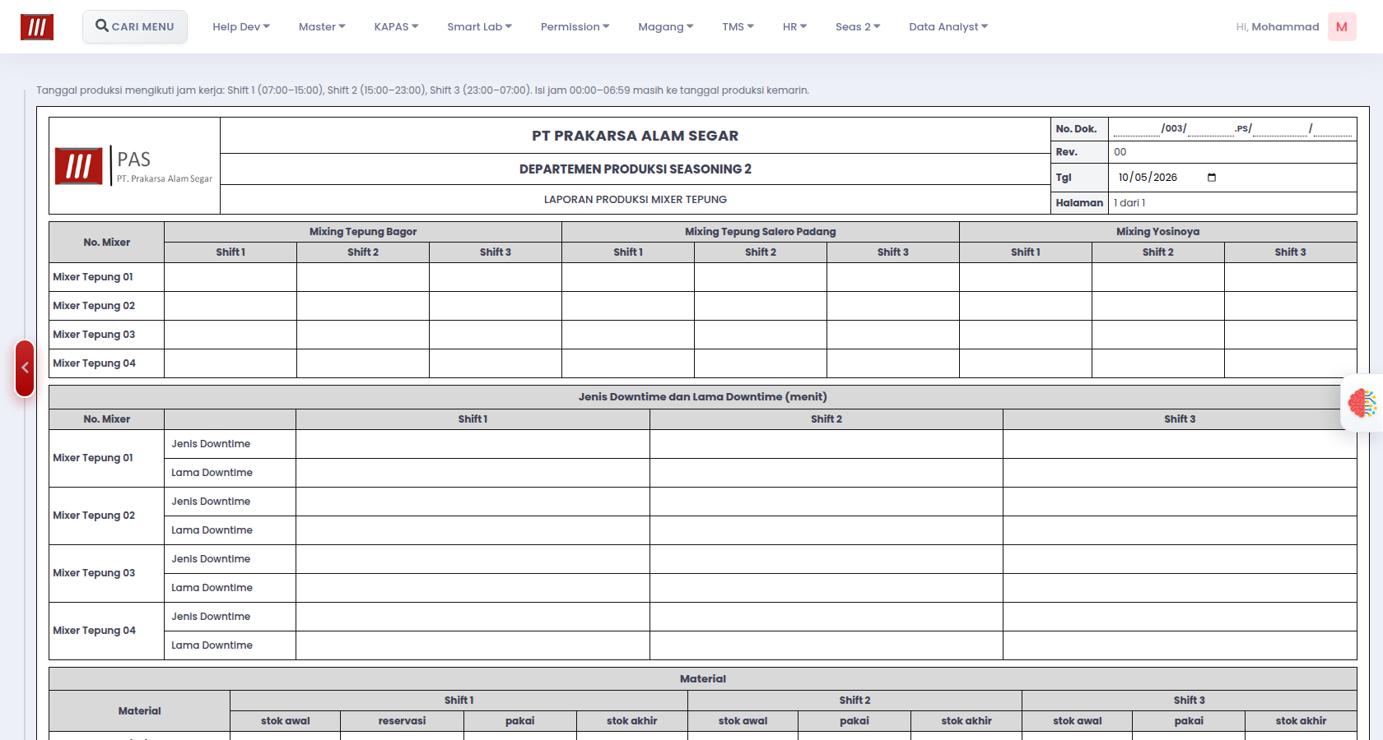
Task: Click the '1 dari 1' Halaman value
Action: click(1129, 203)
